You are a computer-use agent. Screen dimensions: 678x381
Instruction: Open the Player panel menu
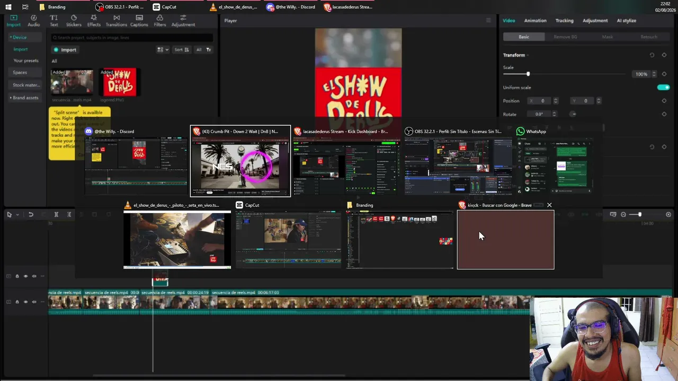pyautogui.click(x=488, y=21)
